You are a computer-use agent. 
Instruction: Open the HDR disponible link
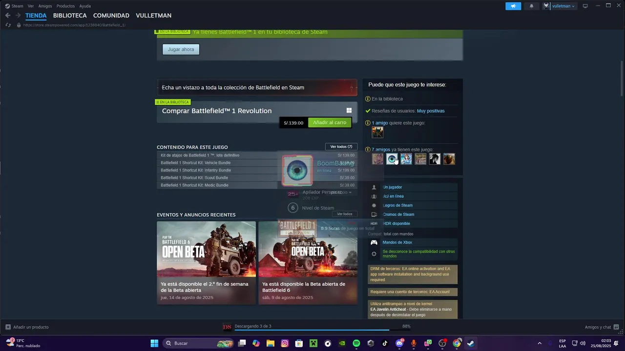coord(396,223)
